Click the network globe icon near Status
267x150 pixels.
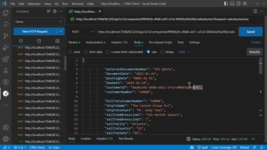[x=188, y=139]
